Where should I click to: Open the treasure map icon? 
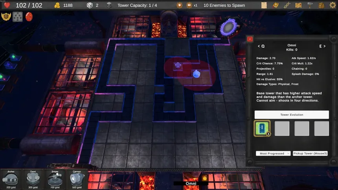(298, 5)
